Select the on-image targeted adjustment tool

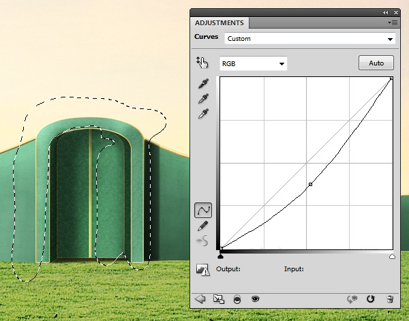click(x=201, y=63)
